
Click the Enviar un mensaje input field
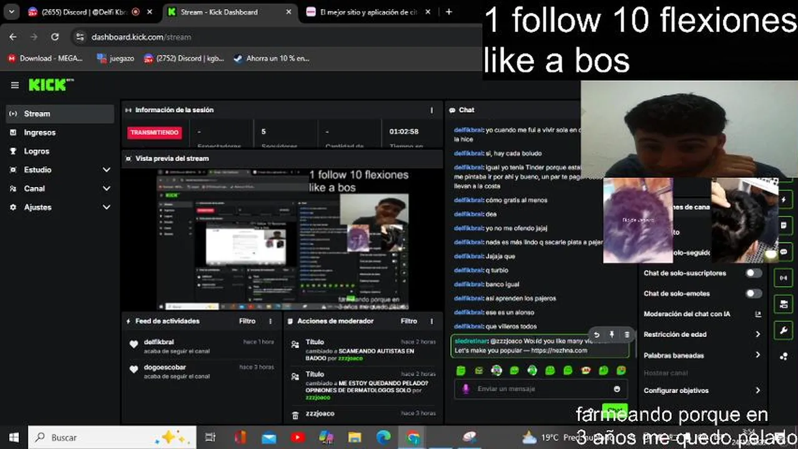(541, 389)
